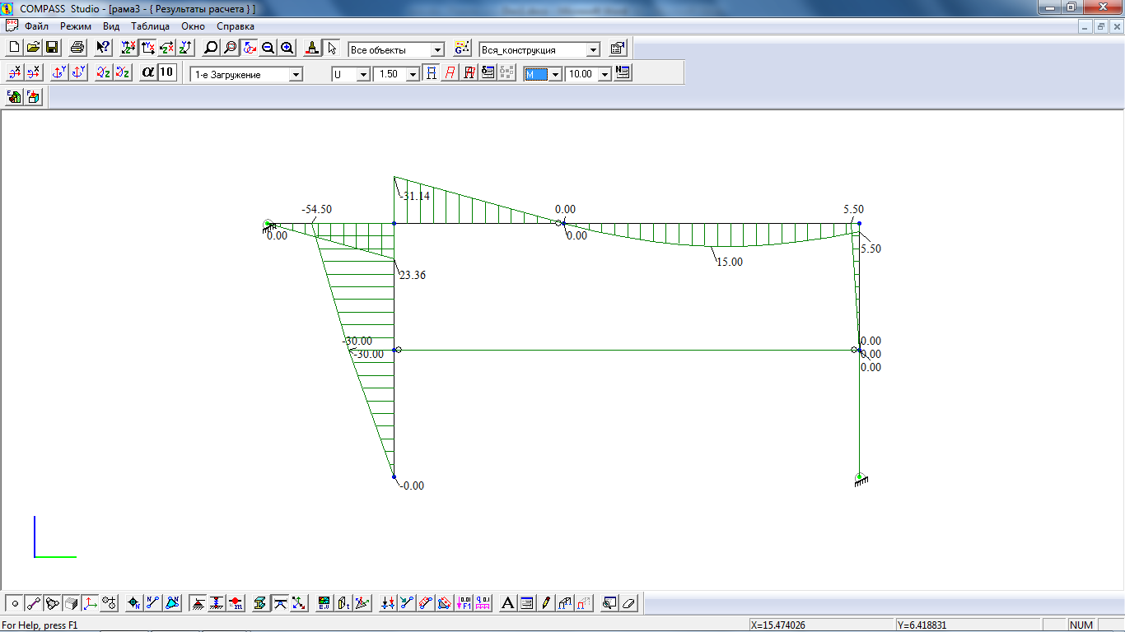
Task: Toggle the brush paint tool button
Action: pos(312,48)
